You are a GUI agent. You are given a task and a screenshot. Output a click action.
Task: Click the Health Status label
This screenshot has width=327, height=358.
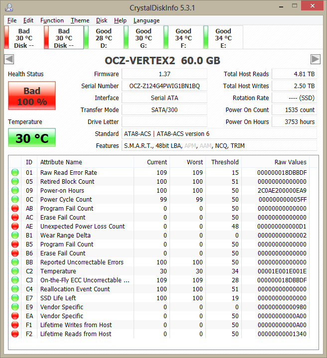25,74
